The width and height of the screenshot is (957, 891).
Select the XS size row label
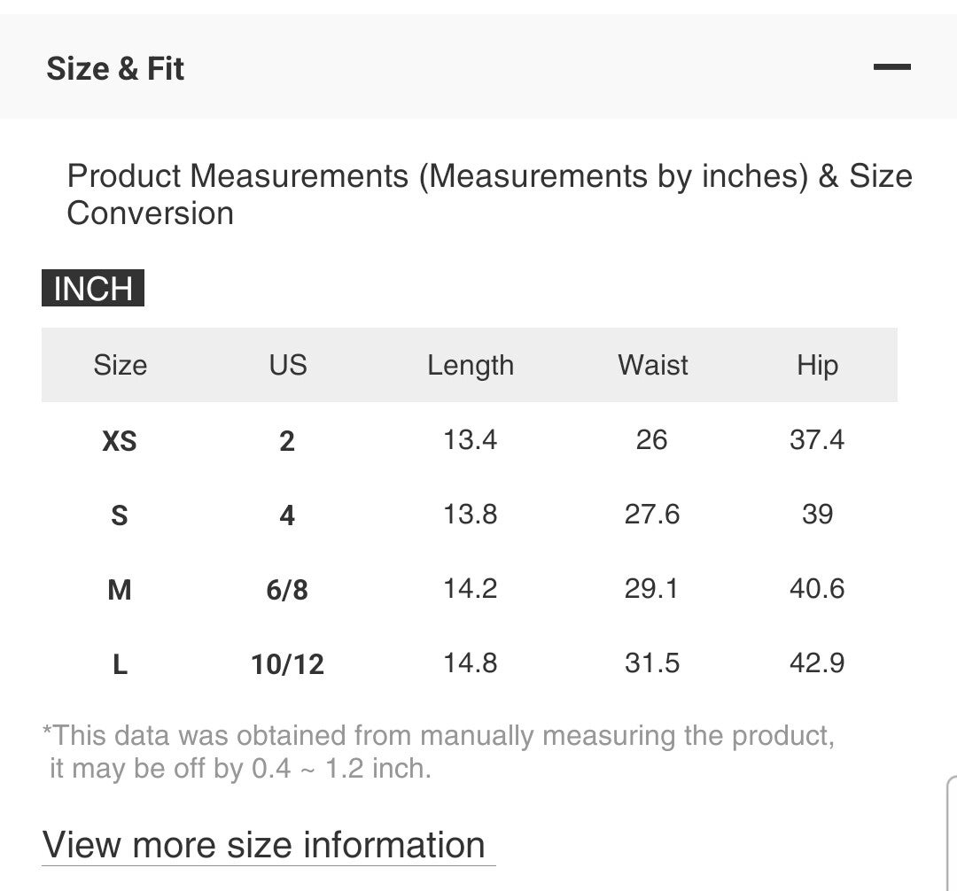[120, 440]
